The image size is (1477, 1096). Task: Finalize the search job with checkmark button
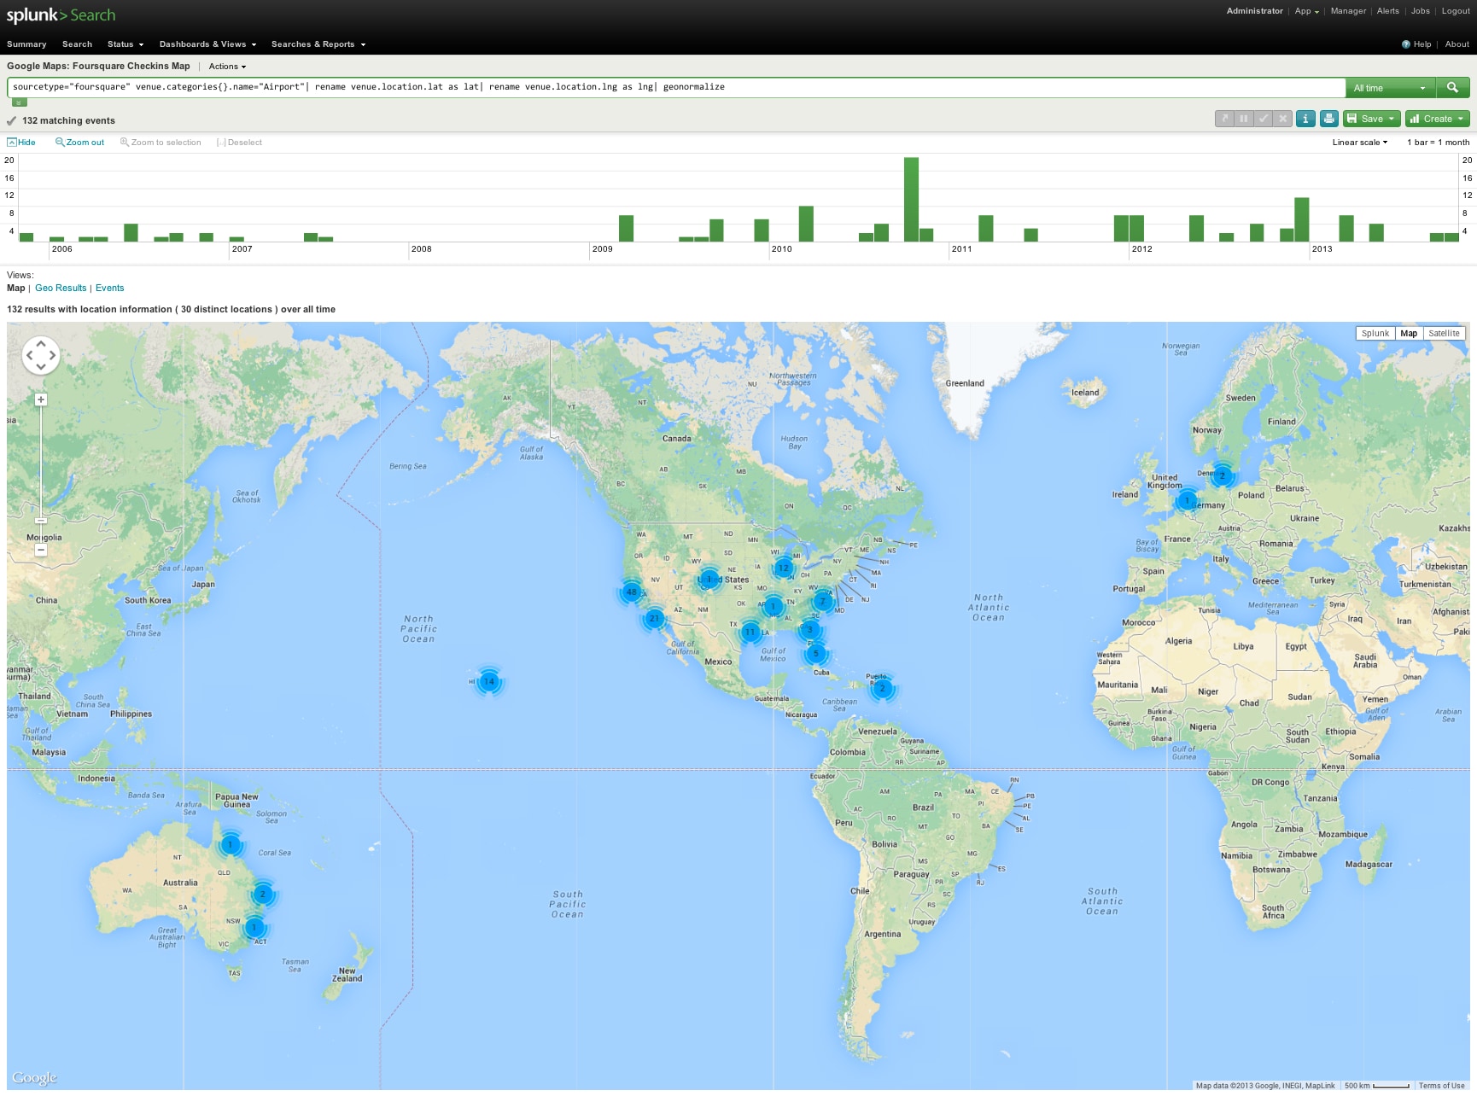(1264, 119)
